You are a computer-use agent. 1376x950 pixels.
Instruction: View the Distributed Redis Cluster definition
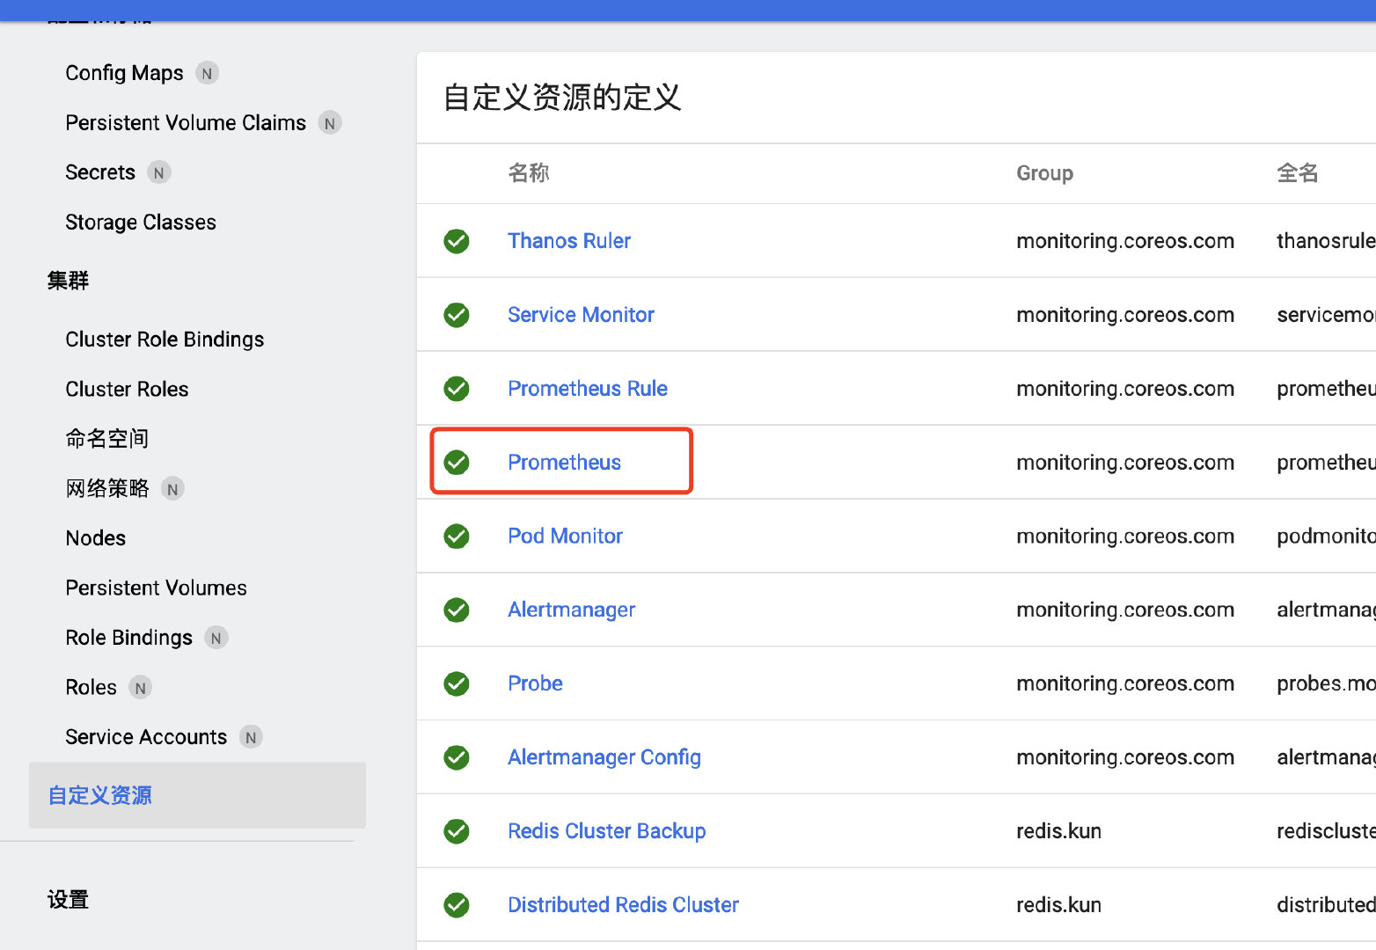point(623,904)
